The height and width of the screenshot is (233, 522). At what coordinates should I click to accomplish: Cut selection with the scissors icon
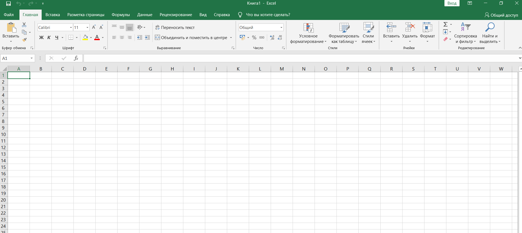(24, 25)
